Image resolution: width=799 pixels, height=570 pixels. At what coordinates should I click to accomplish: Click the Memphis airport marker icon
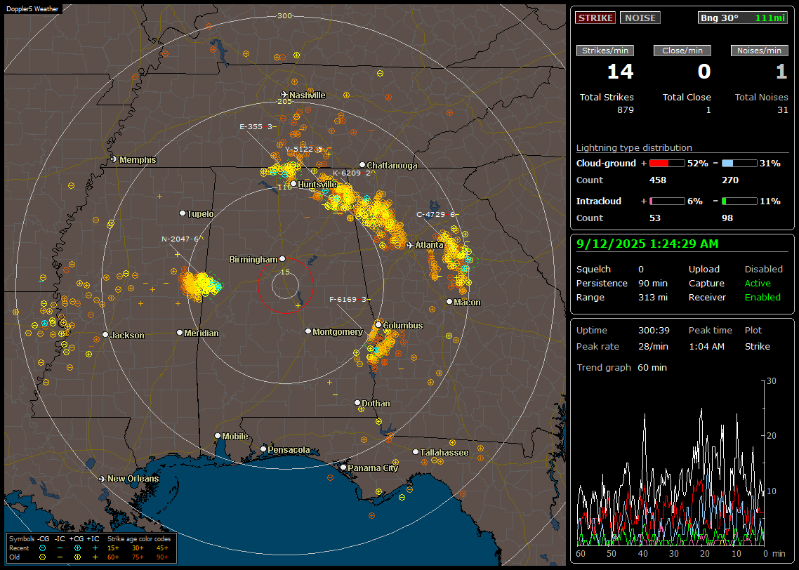click(114, 159)
